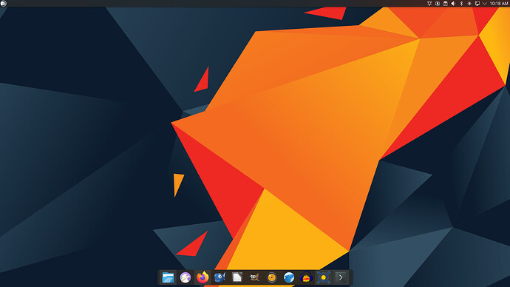This screenshot has height=287, width=510.
Task: Open Firefox from the dock
Action: point(203,277)
